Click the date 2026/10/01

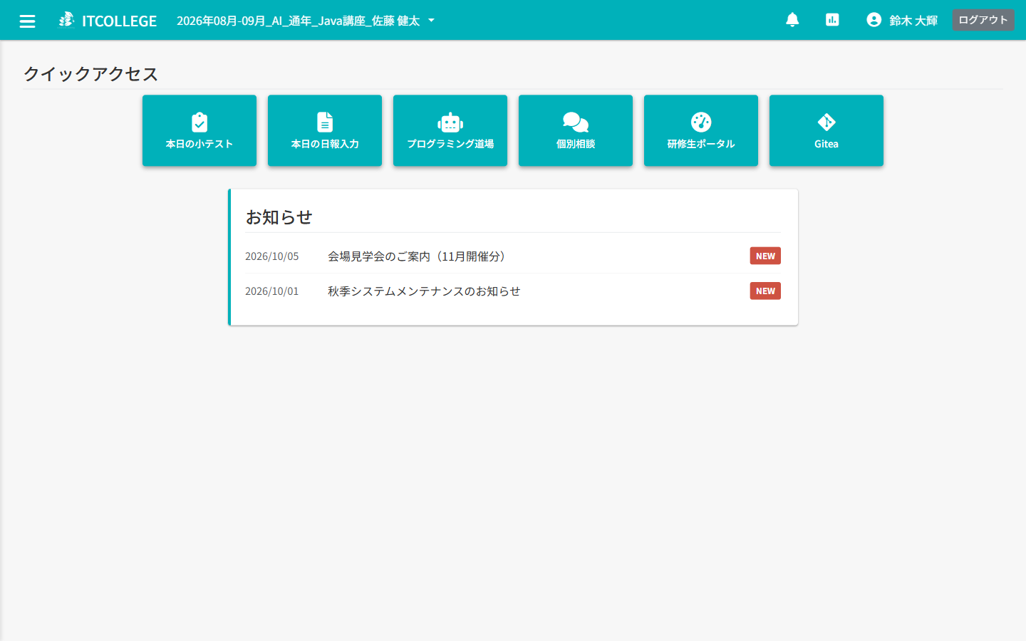coord(272,291)
